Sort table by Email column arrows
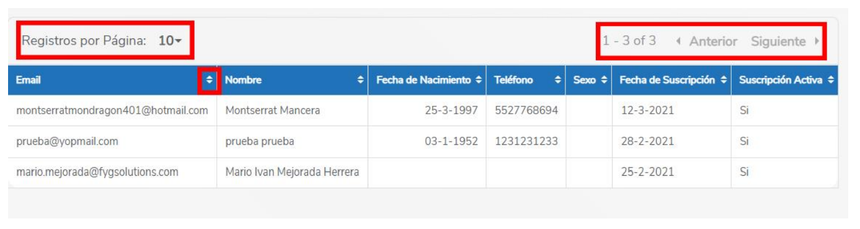Screen dimensions: 860x229 pos(209,80)
